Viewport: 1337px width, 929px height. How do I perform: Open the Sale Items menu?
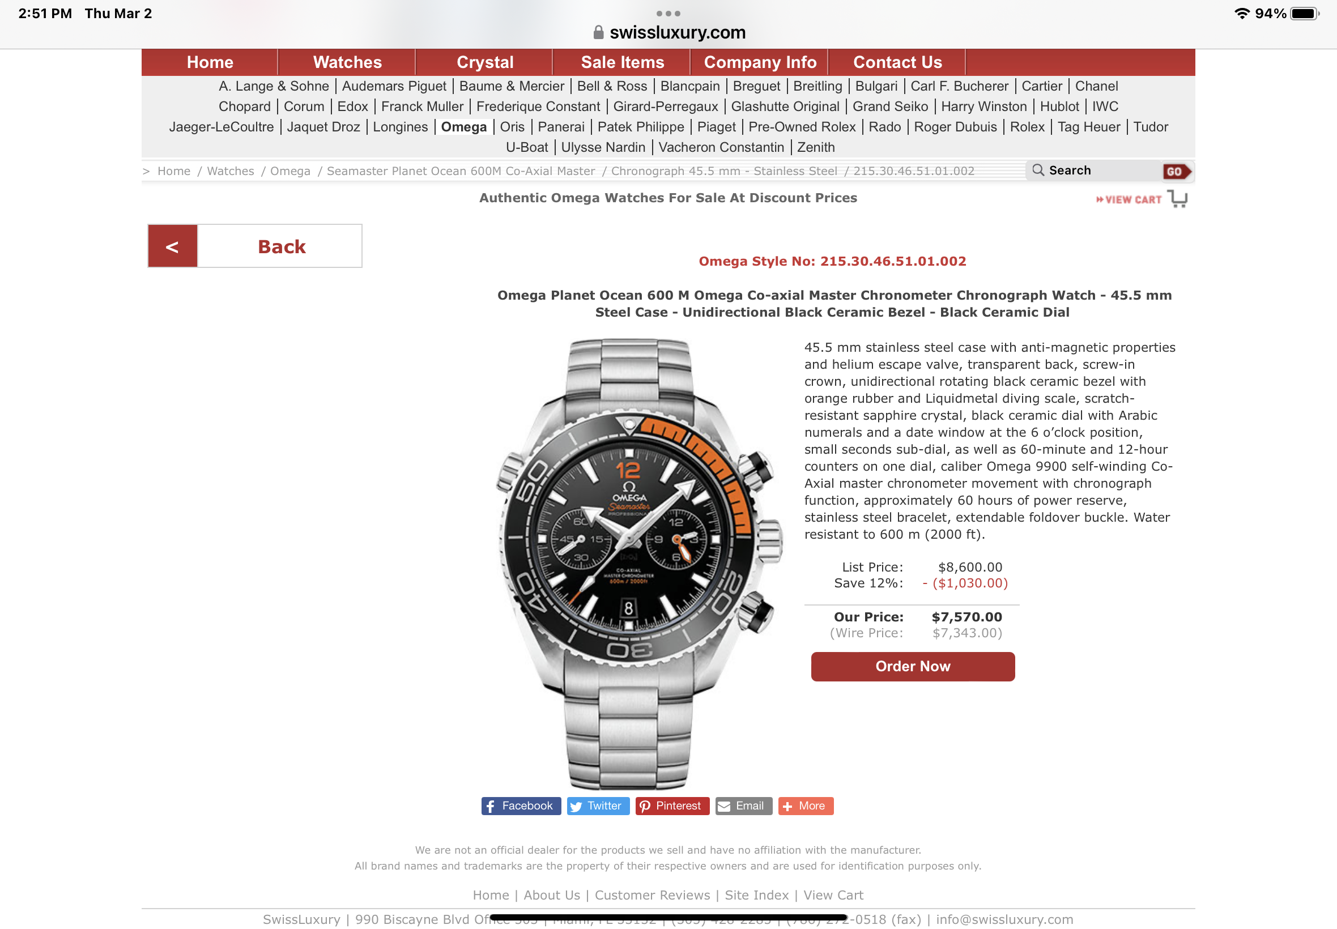coord(621,62)
